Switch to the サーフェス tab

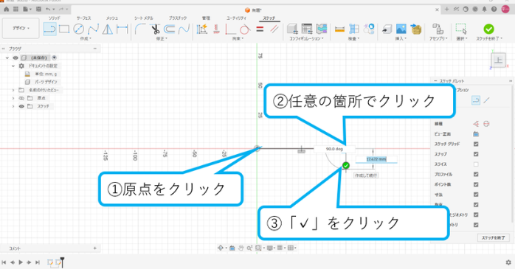[x=83, y=18]
